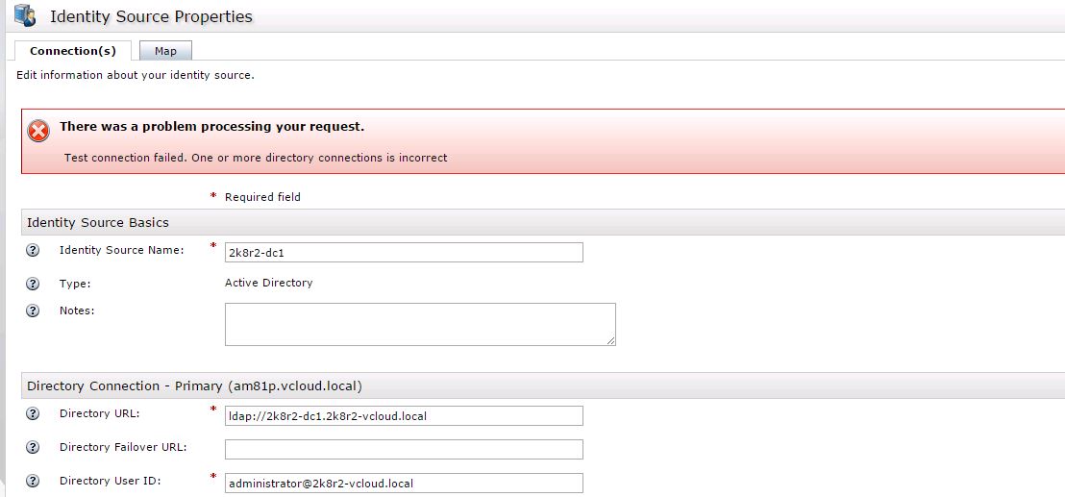Open help for Directory URL
This screenshot has height=497, width=1065.
pos(33,414)
